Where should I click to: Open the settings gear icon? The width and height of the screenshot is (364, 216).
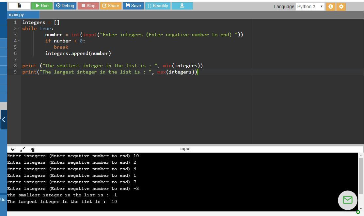pos(341,7)
